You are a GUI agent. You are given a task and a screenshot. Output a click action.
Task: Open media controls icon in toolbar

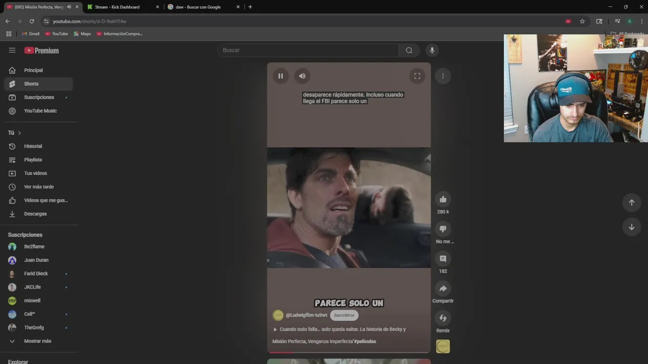coord(617,21)
